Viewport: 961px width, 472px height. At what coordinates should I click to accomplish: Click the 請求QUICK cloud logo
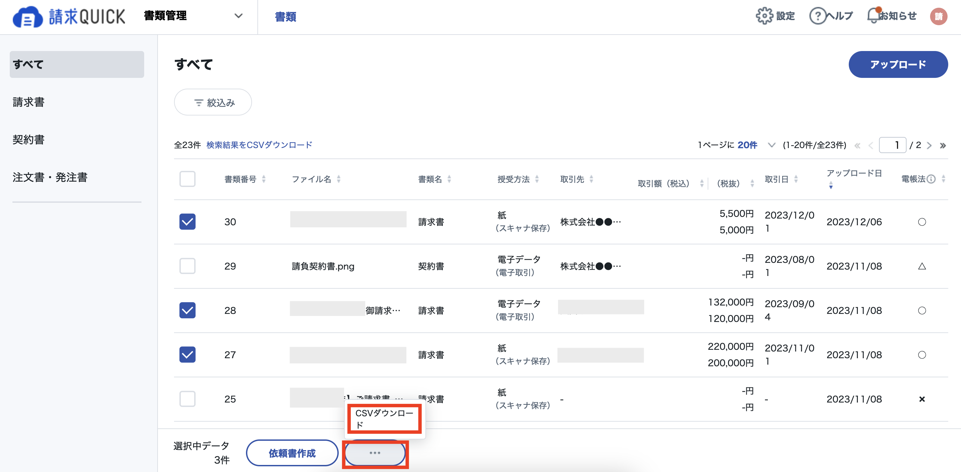pyautogui.click(x=69, y=16)
